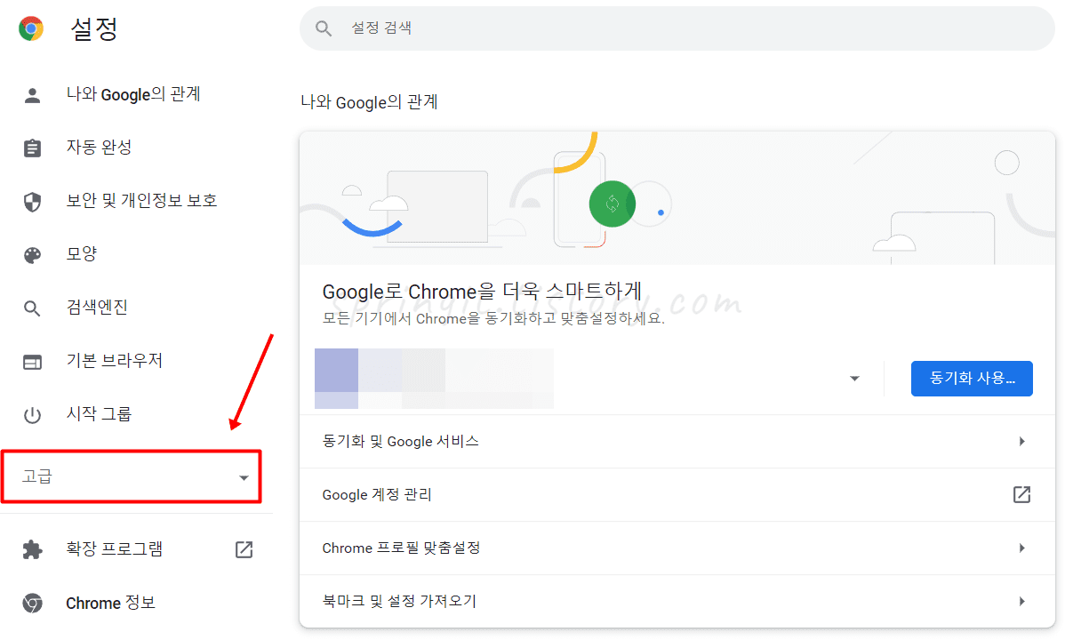This screenshot has height=640, width=1065.
Task: Click the blurred profile avatar
Action: 336,379
